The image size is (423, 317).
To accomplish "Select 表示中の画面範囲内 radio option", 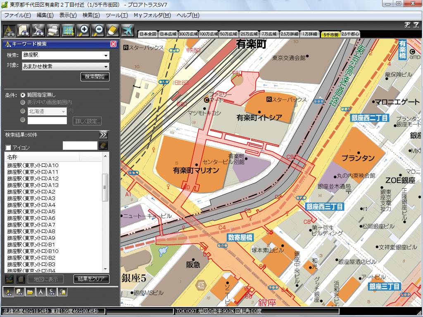I will coord(23,102).
